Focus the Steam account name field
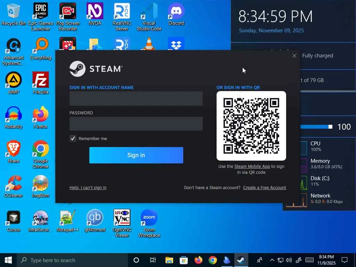Viewport: 356px width, 267px height. (136, 98)
